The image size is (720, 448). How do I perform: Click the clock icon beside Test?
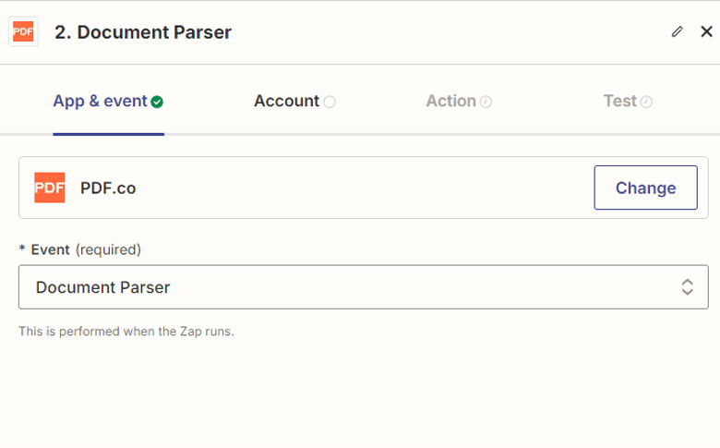[x=646, y=102]
